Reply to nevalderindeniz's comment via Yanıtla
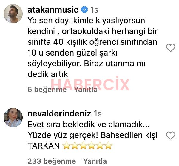This screenshot has height=166, width=179. tap(95, 161)
